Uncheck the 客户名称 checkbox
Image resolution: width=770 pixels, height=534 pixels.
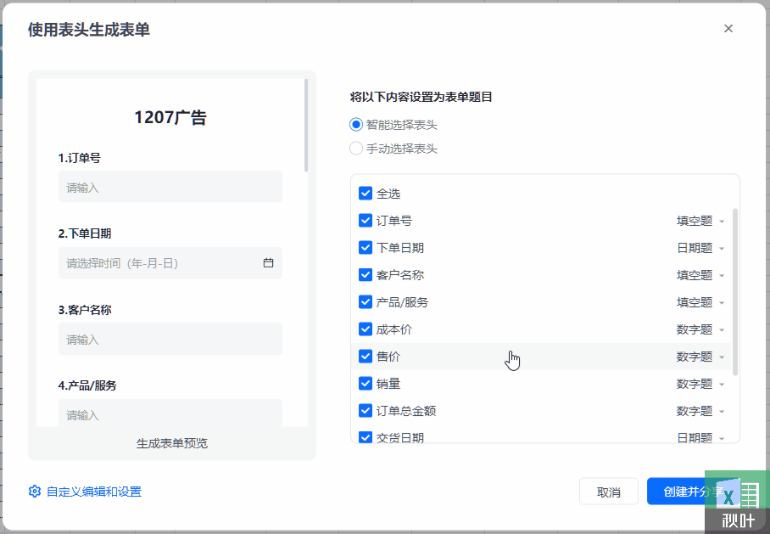tap(365, 274)
